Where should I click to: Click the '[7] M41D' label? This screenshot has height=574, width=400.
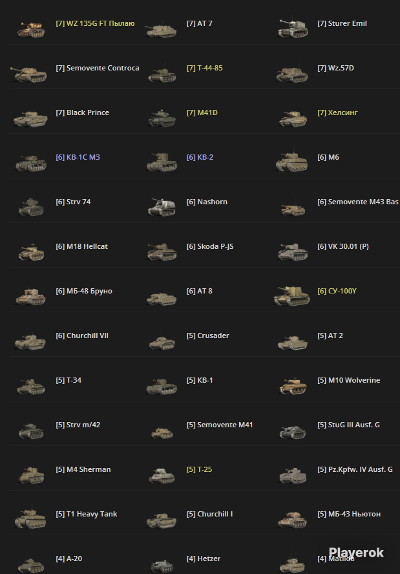(x=202, y=112)
